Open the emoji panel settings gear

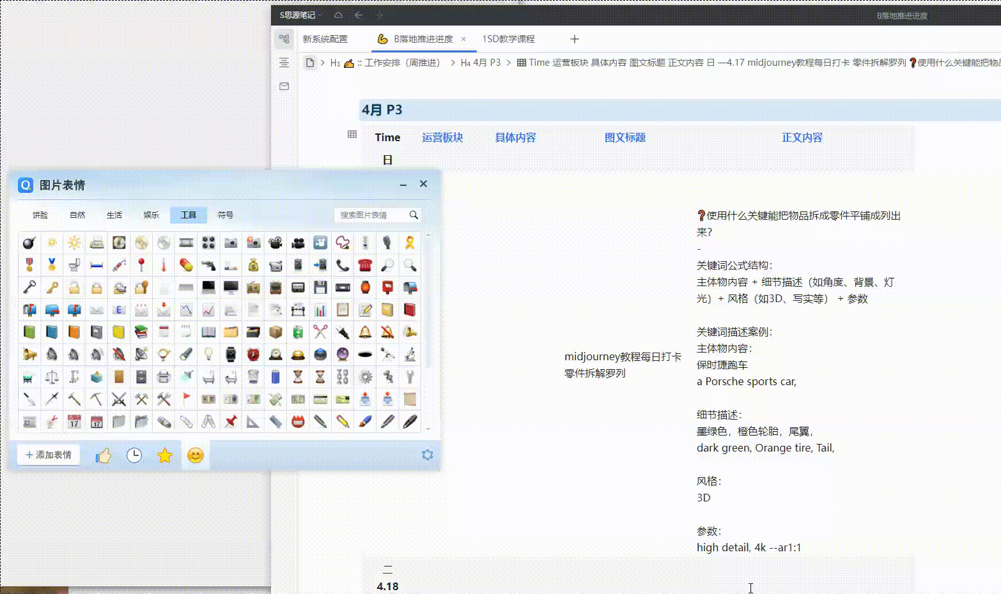point(427,455)
